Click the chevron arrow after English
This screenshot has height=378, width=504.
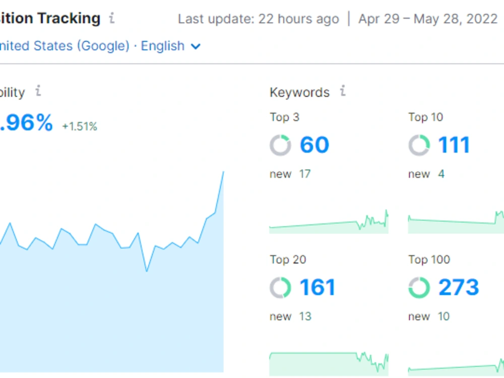tap(196, 47)
